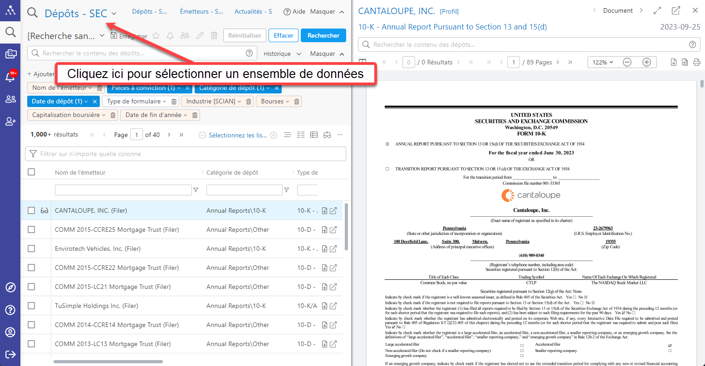Go to next document
This screenshot has width=705, height=366.
[x=641, y=10]
